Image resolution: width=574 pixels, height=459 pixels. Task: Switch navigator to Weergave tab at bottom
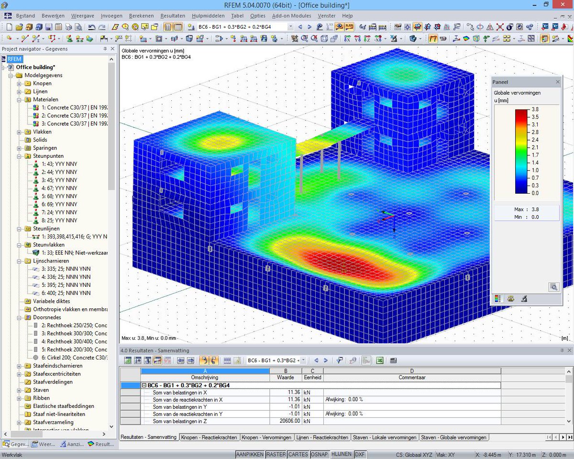coord(44,444)
